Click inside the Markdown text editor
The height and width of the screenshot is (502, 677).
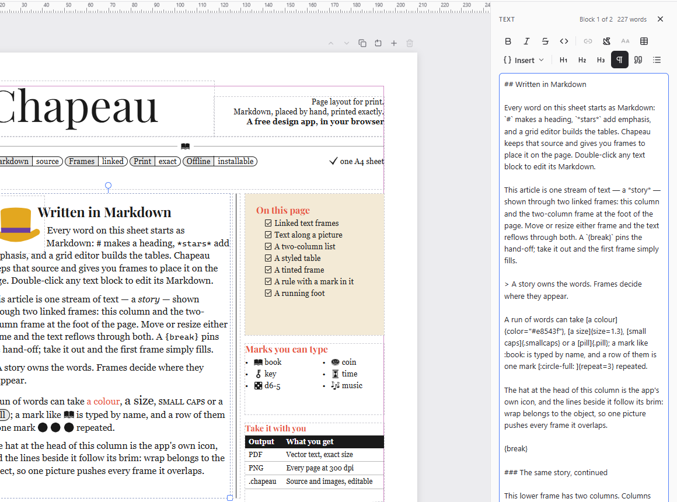584,287
